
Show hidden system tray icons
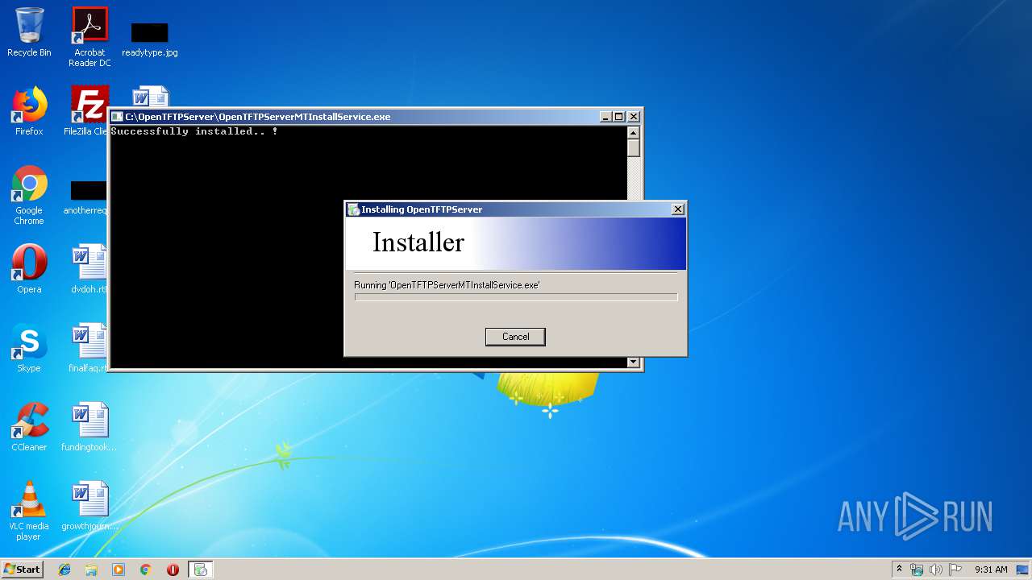pos(900,570)
